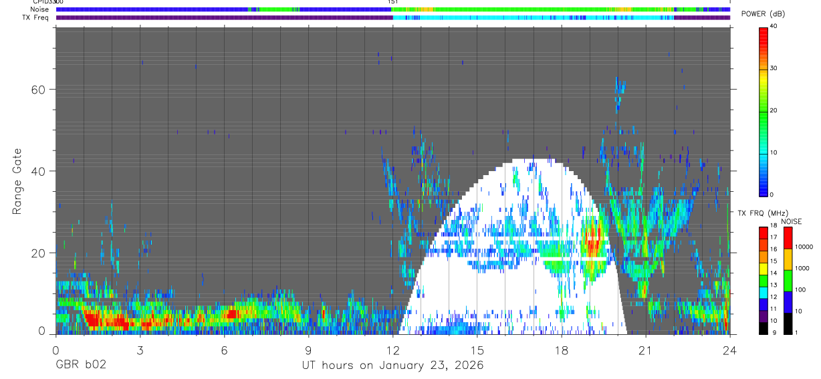821x379 pixels.
Task: Click the '1000' label on the noise scale
Action: (x=803, y=268)
